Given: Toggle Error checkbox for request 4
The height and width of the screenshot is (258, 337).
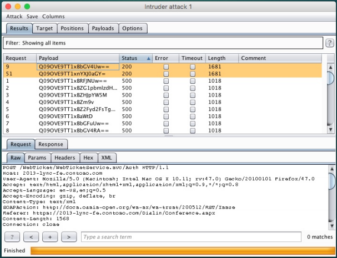Looking at the screenshot, I should point(166,102).
